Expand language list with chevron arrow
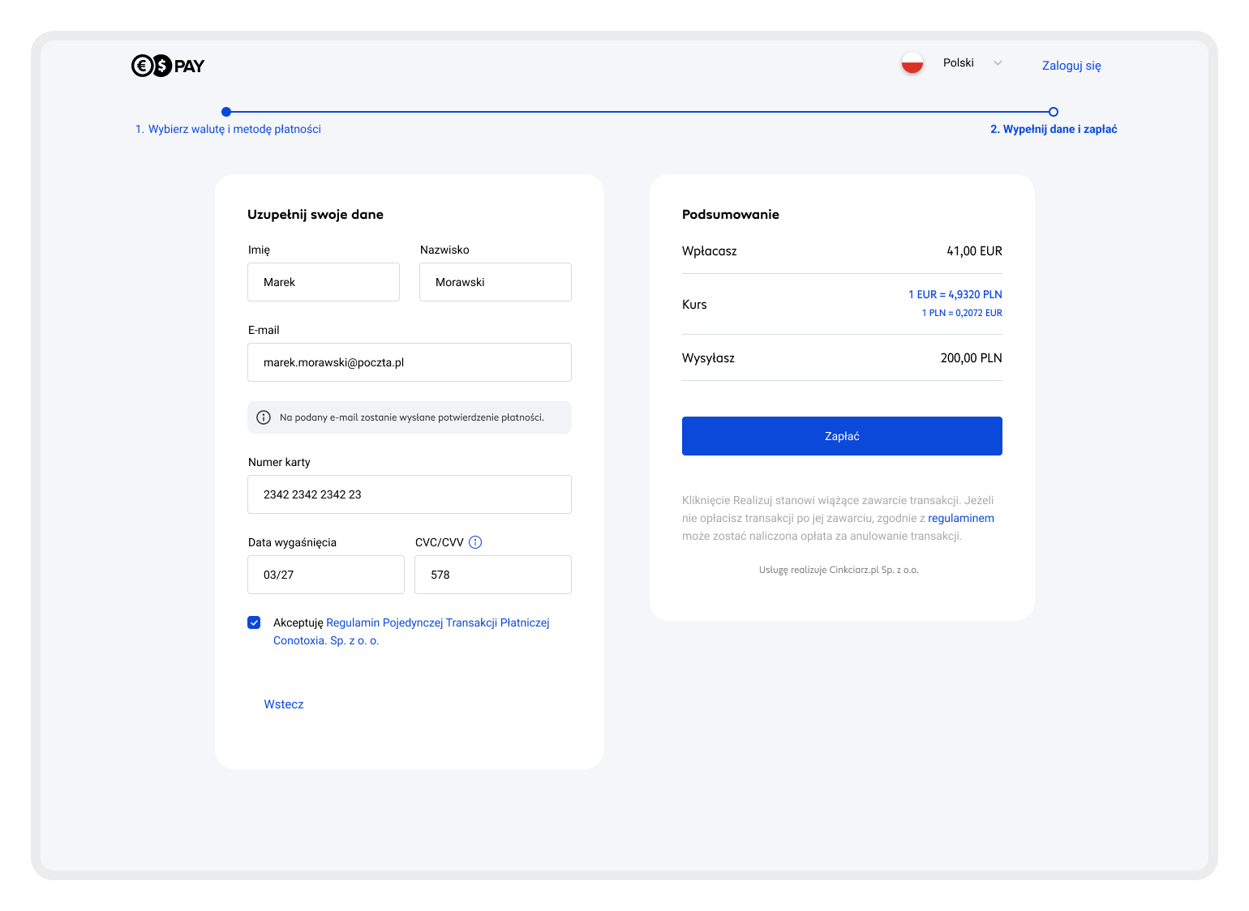Screen dimensions: 1249x911 (998, 63)
